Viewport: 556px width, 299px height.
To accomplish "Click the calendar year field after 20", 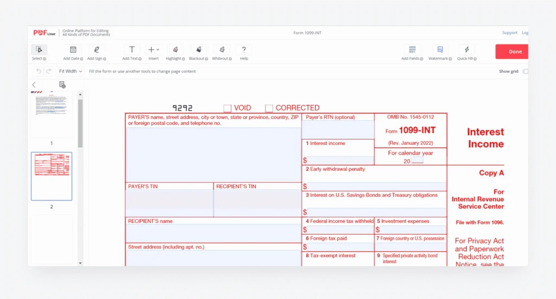I will (417, 160).
